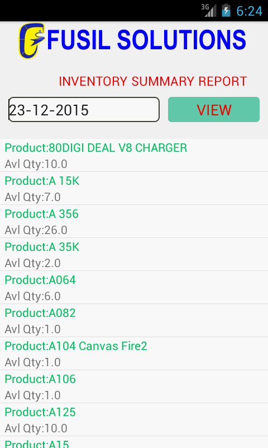The width and height of the screenshot is (268, 448).
Task: Tap the Fusil Solutions logo icon
Action: click(32, 40)
